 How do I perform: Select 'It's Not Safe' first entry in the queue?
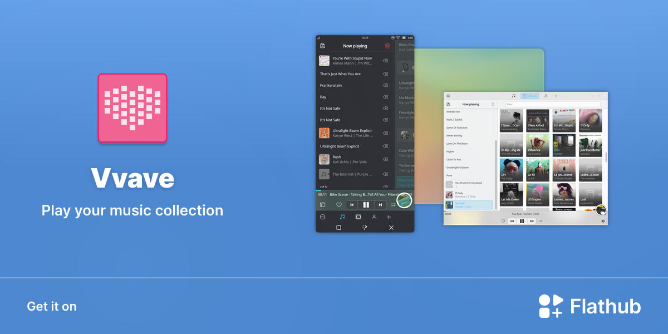355,108
